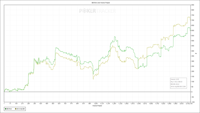Click the 500 label on the y-axis
200x113 pixels.
[193, 41]
